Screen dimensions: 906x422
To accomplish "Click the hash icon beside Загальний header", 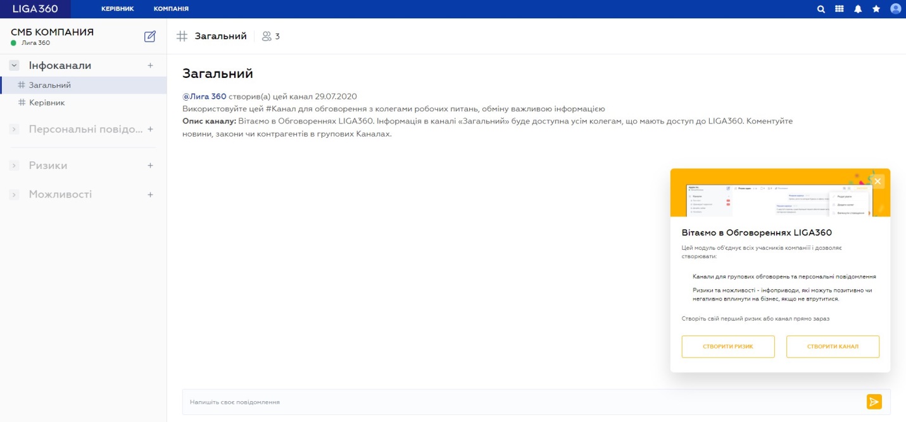I will 182,36.
